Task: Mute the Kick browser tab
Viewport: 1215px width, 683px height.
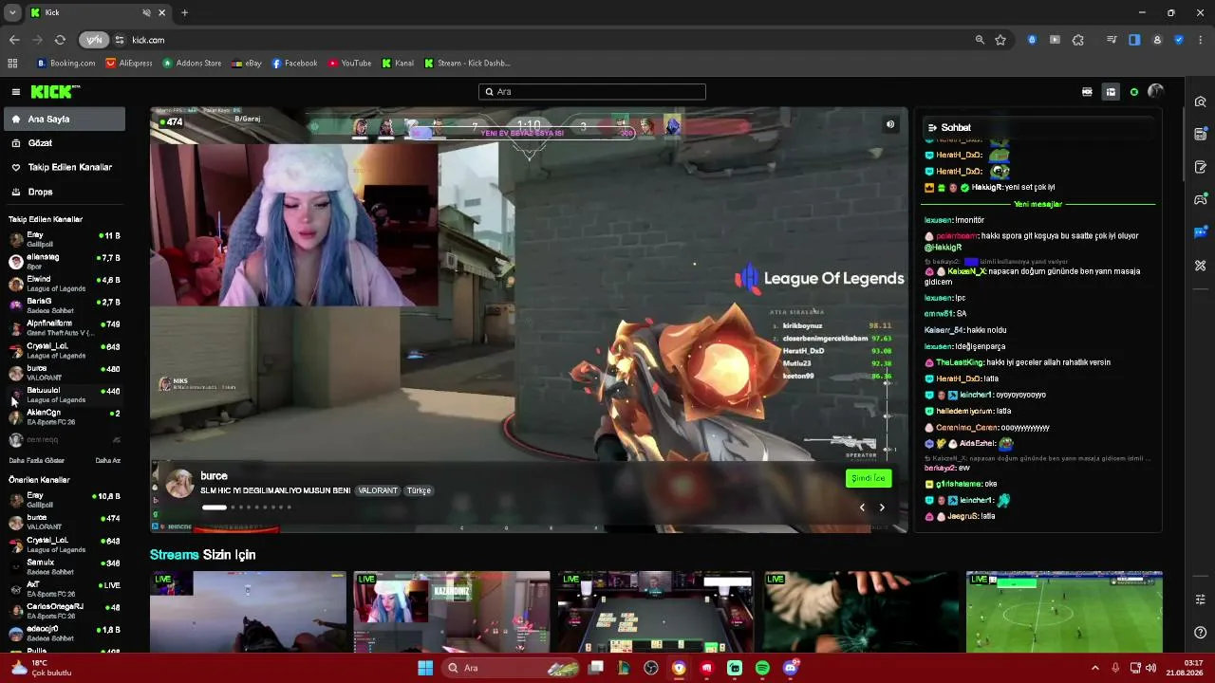Action: [146, 12]
